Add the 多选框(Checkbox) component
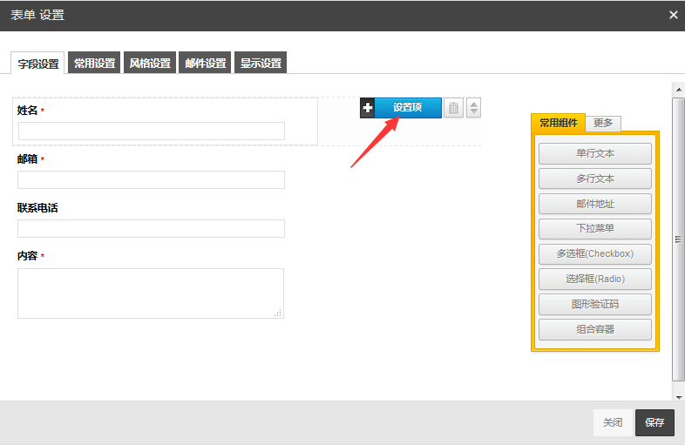Viewport: 685px width, 445px height. click(x=595, y=254)
